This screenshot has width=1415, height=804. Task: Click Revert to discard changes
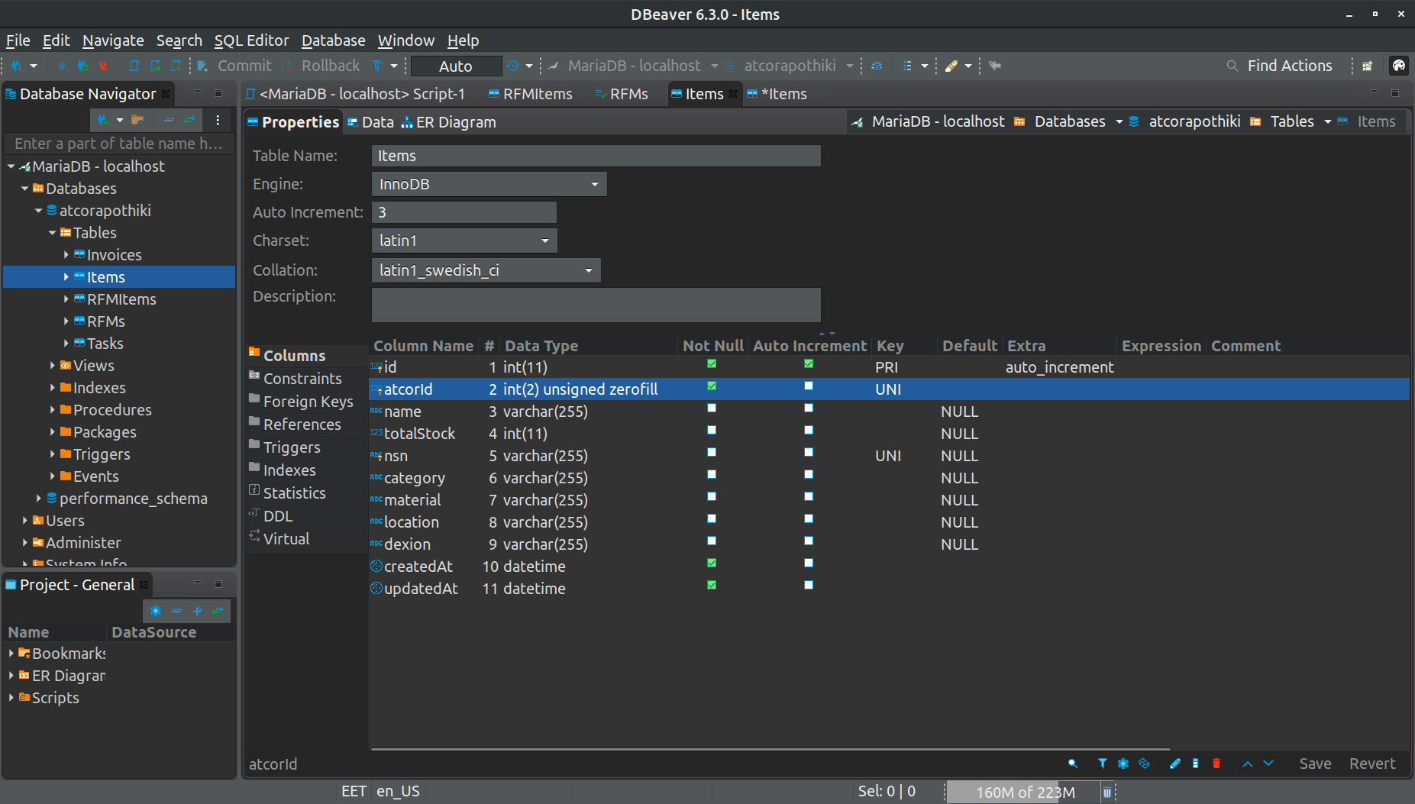[1372, 764]
